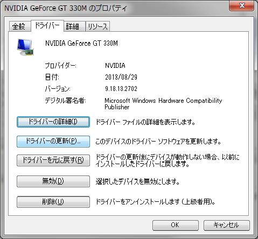Switch to the リソース tab
This screenshot has height=239, width=258.
click(x=97, y=26)
